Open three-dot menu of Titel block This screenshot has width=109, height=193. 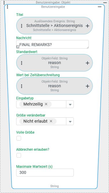(22, 26)
